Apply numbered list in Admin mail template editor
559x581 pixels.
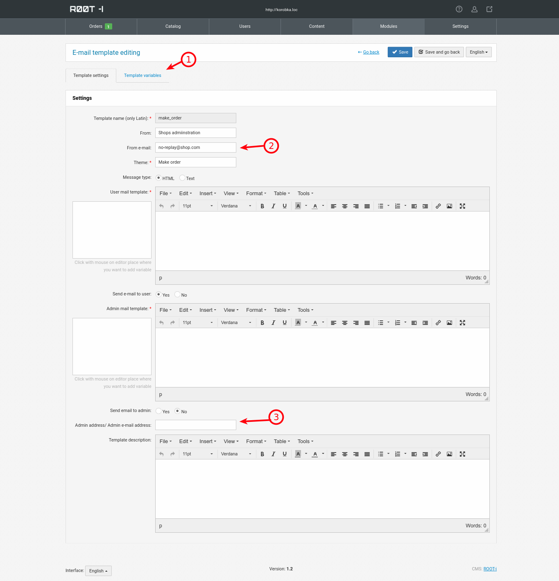[397, 323]
